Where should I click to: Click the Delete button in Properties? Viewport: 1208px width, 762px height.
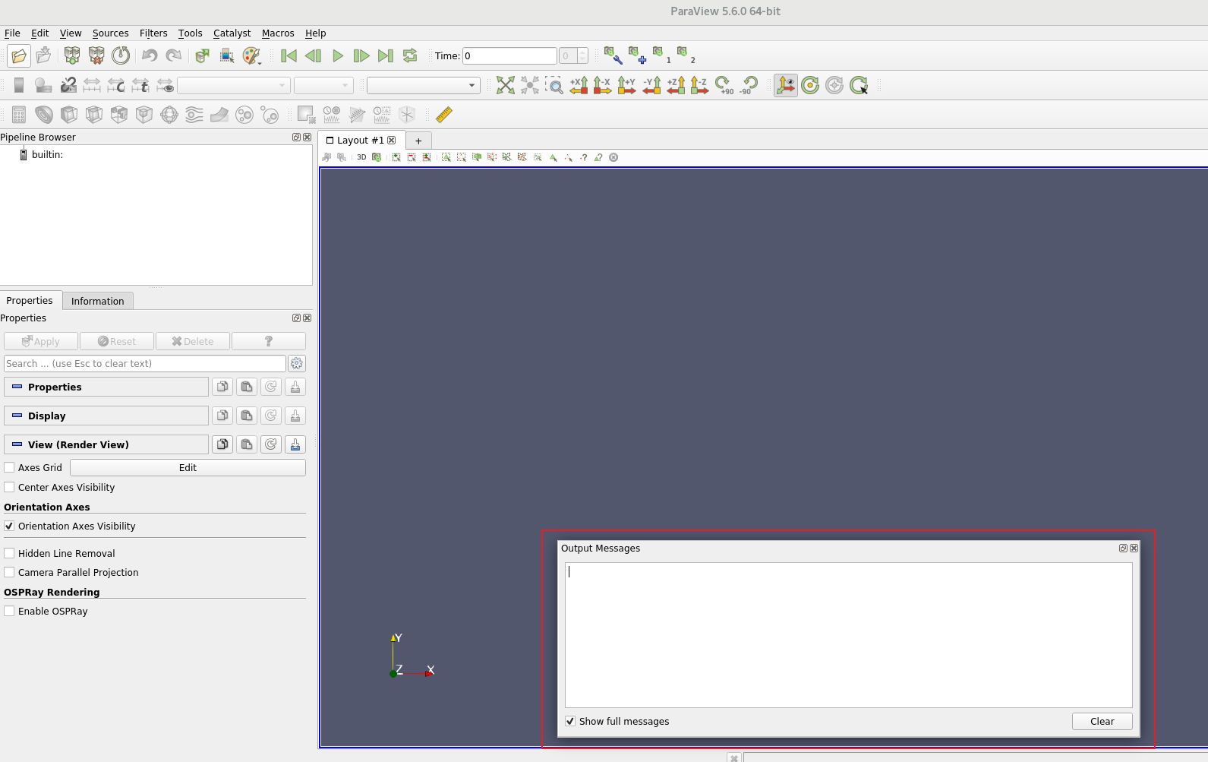[x=193, y=341]
